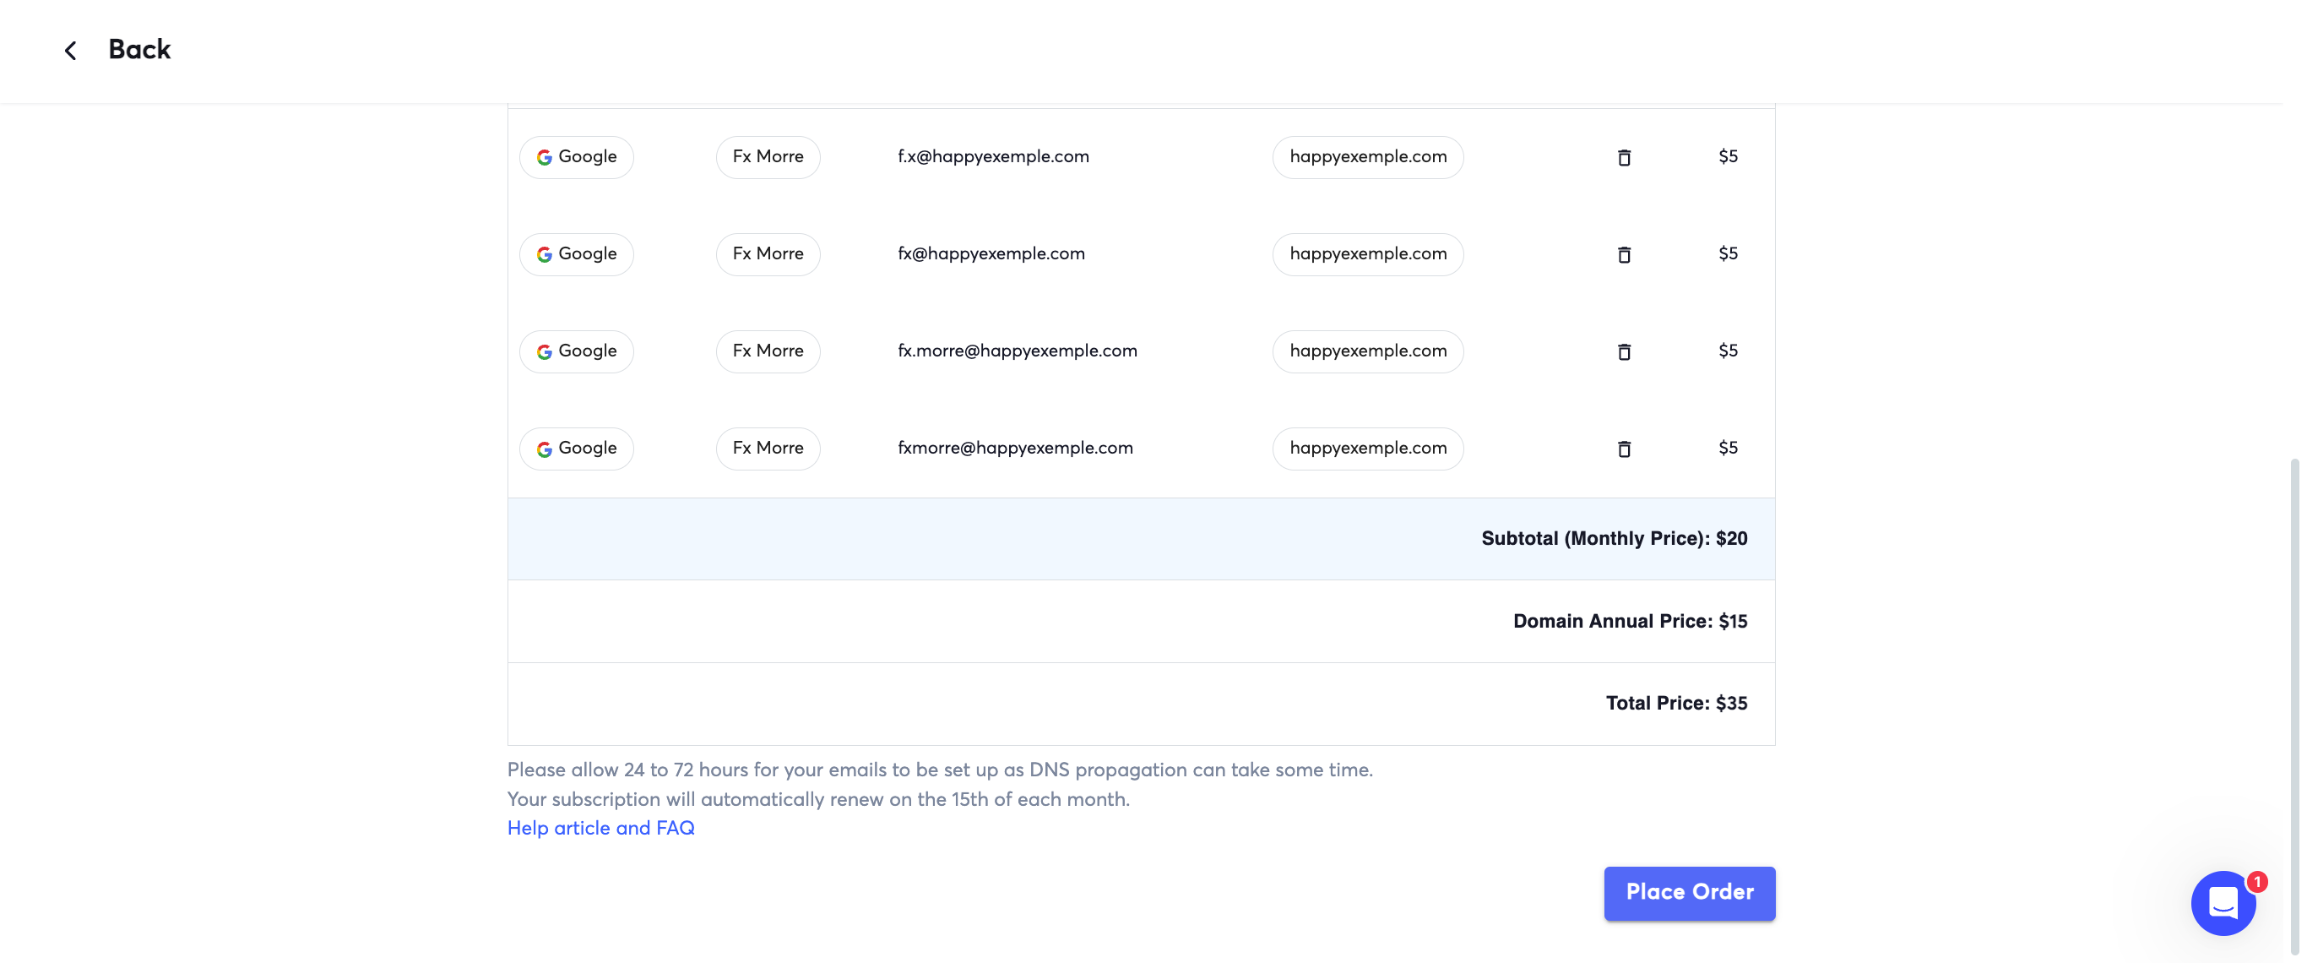The width and height of the screenshot is (2307, 963).
Task: Click the Domain Annual Price: $15 text
Action: [x=1630, y=621]
